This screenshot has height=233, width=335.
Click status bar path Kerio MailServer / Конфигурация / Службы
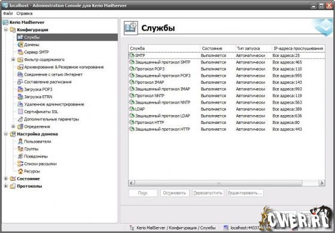pyautogui.click(x=176, y=228)
